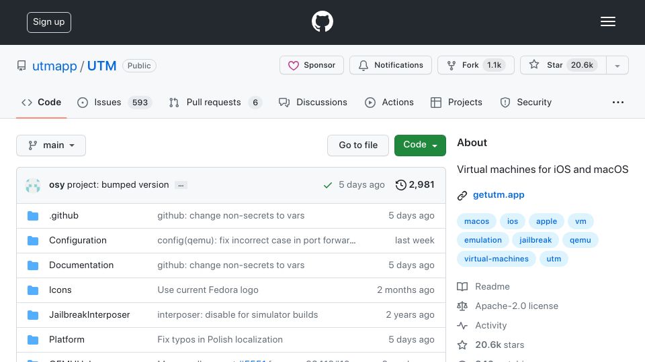The height and width of the screenshot is (362, 645).
Task: Click the Sign up button
Action: click(x=48, y=22)
